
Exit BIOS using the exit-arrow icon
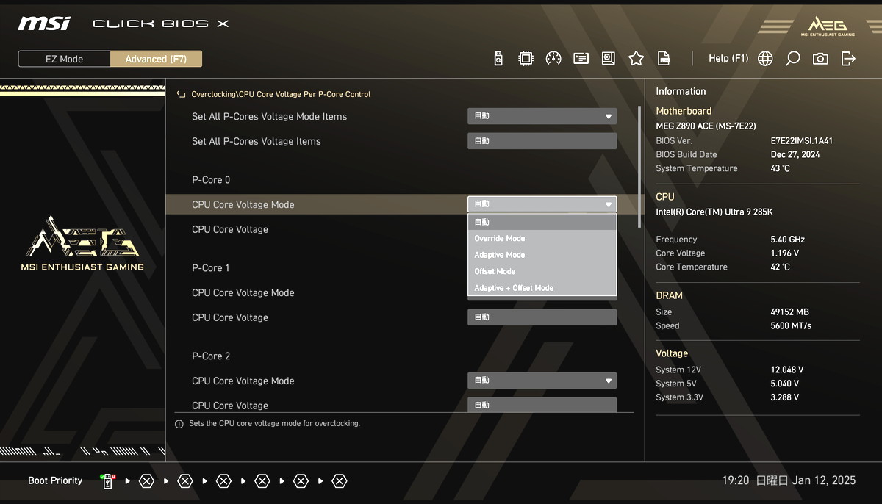(848, 59)
